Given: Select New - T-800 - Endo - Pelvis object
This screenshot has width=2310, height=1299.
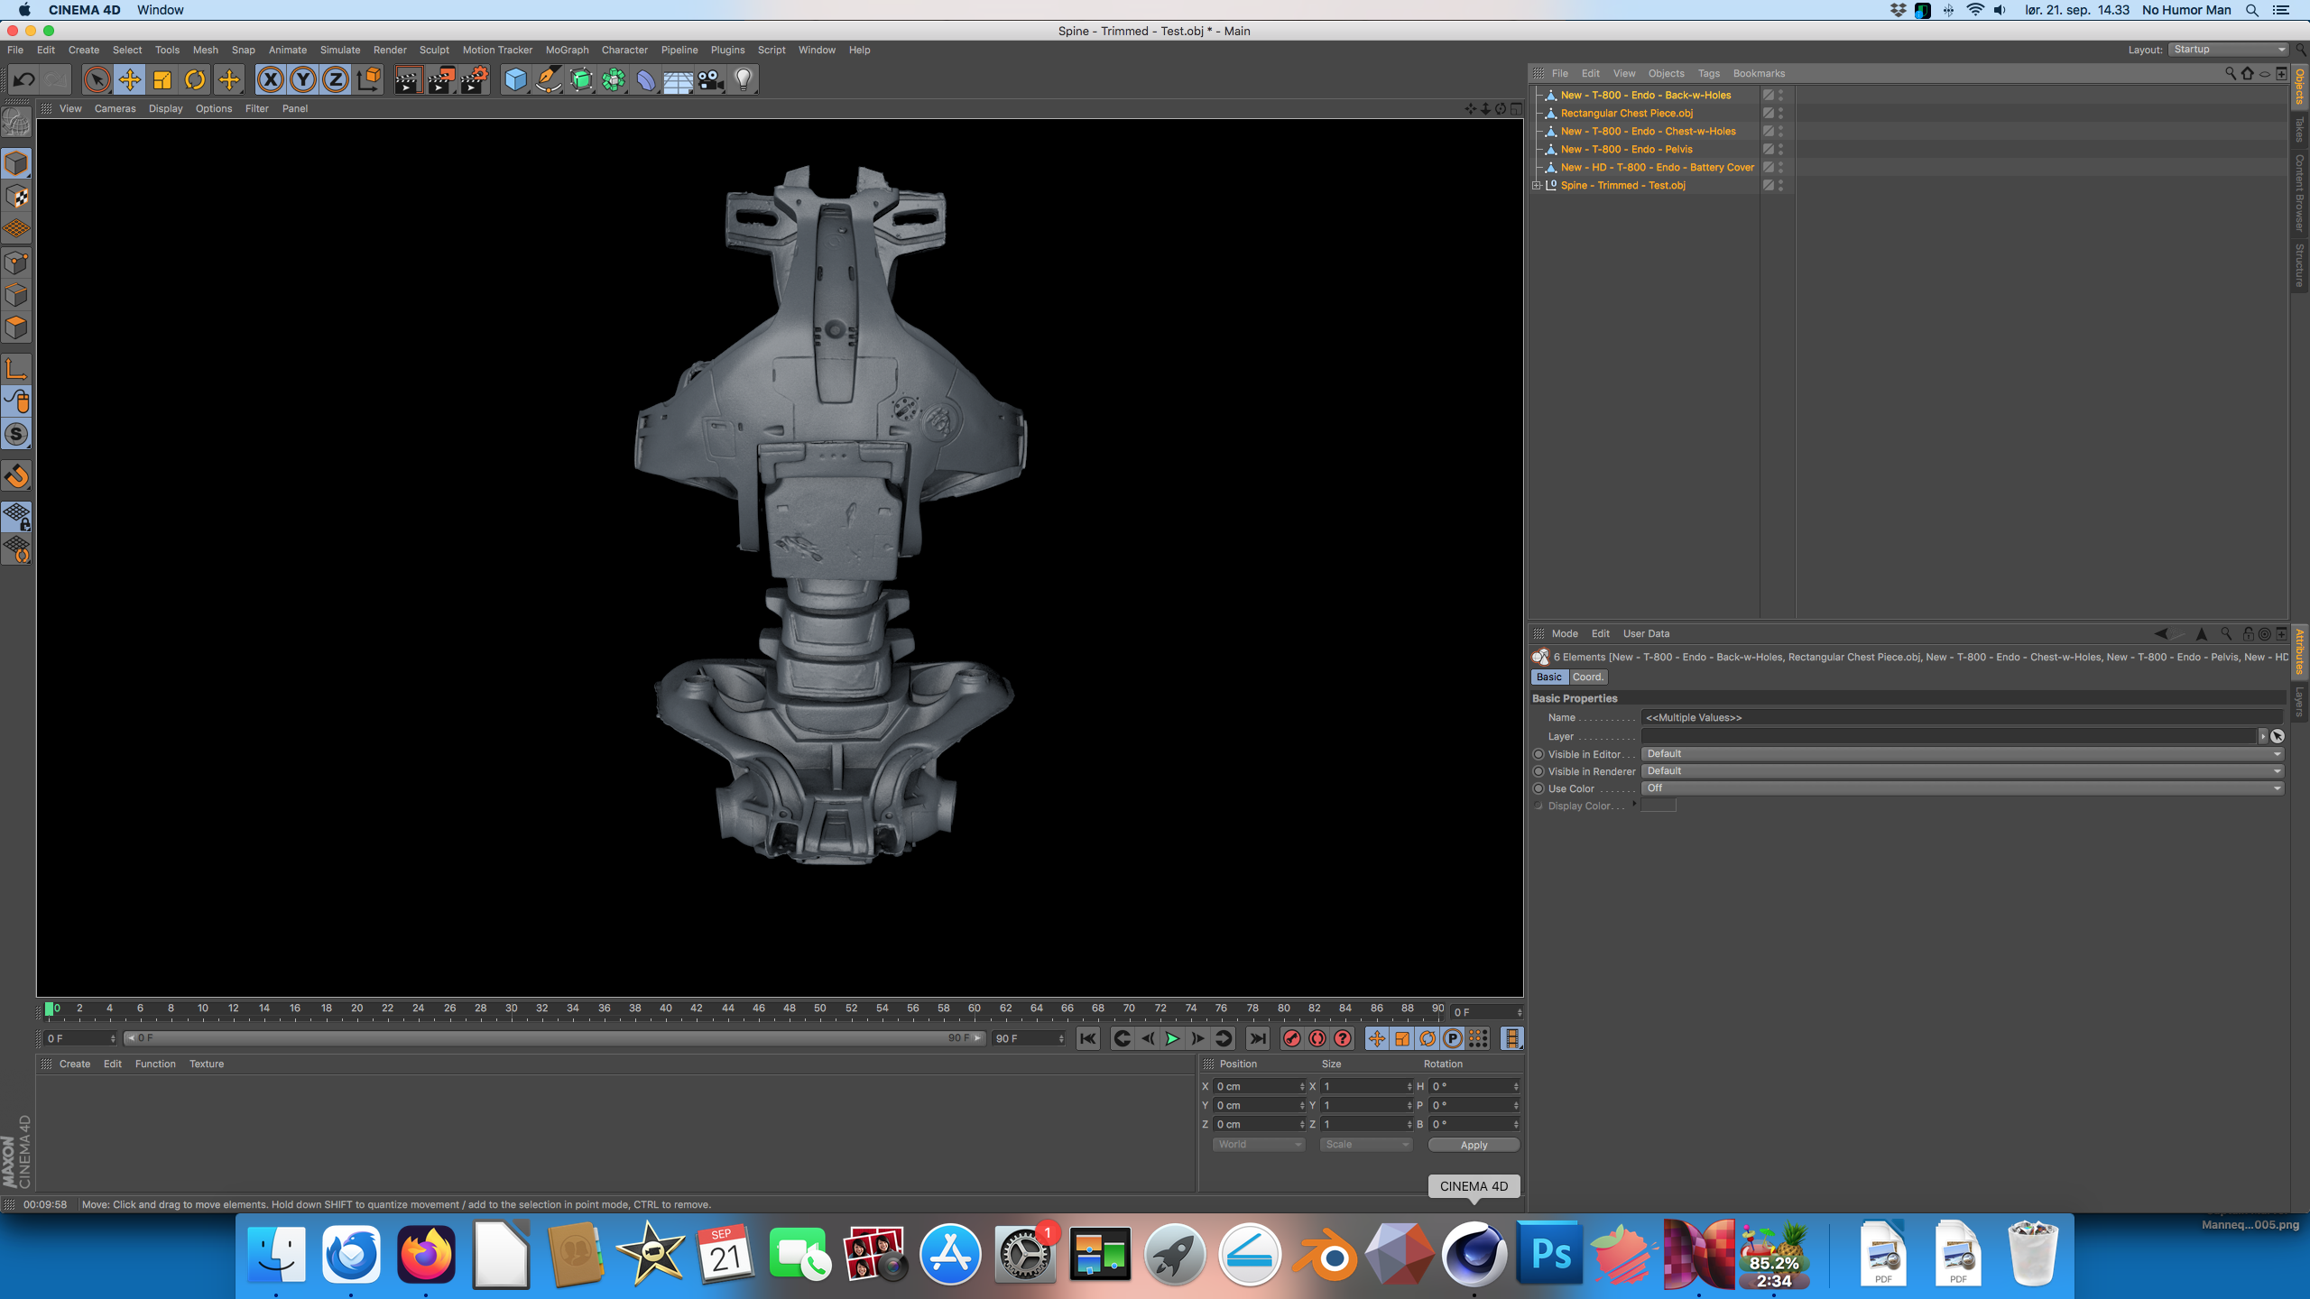Looking at the screenshot, I should [x=1626, y=149].
